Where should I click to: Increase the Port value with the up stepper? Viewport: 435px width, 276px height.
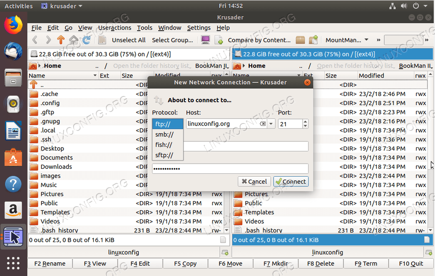[304, 122]
